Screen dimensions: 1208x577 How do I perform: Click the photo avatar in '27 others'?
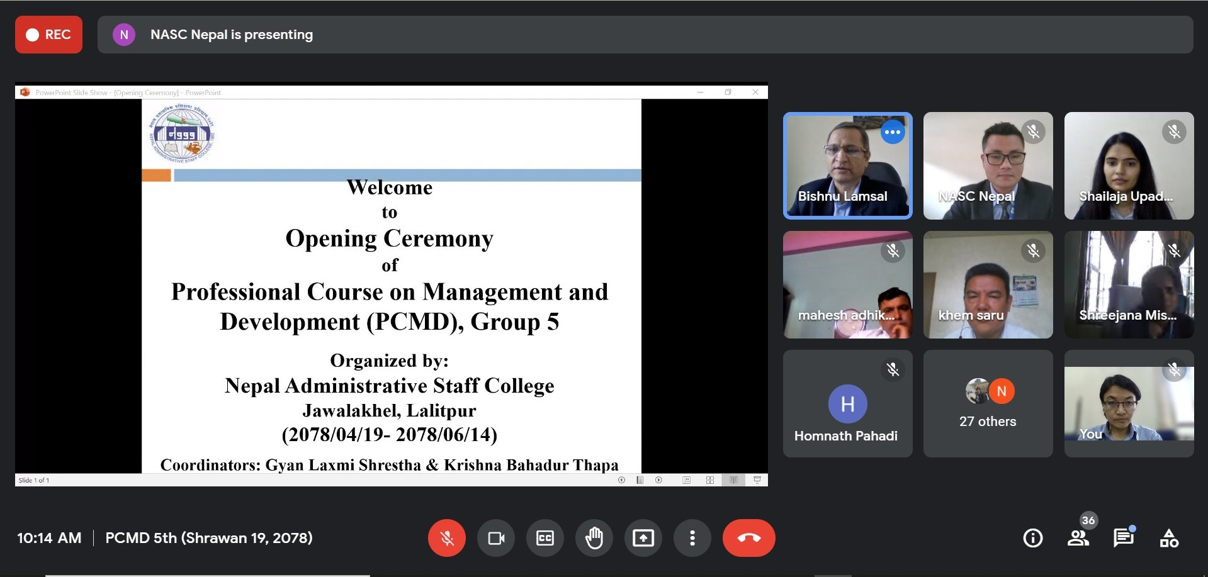tap(978, 391)
